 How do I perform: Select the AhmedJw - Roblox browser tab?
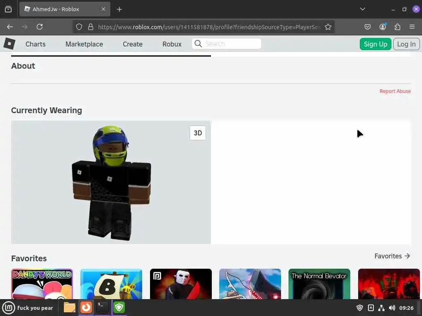tap(65, 9)
